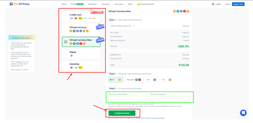
Task: Click Bitcoin icon beside the Virtual Currency-New heading
Action: [174, 11]
